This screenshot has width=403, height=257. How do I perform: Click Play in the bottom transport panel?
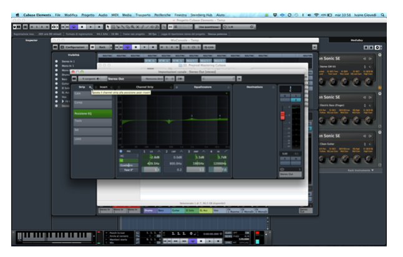point(210,241)
